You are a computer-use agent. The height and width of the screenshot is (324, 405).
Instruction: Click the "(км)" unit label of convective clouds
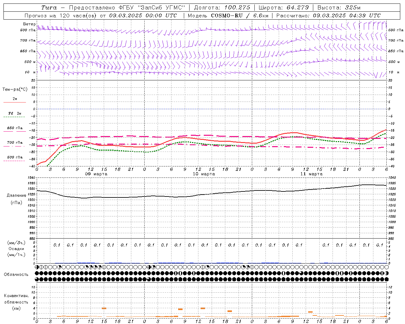coord(16,308)
